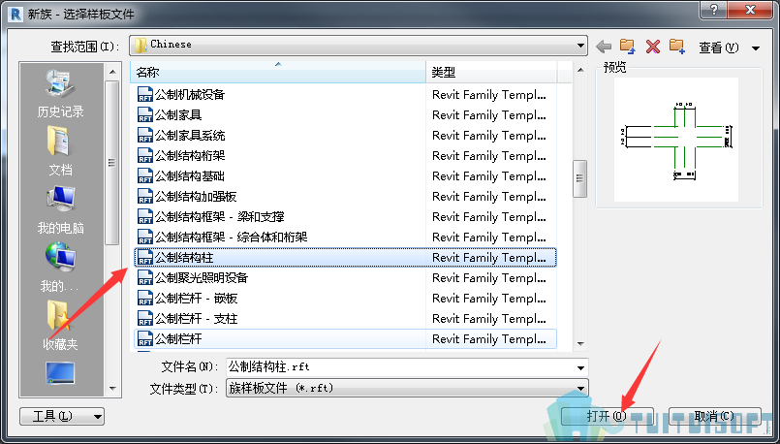Expand the 文件类型 dropdown
Image resolution: width=780 pixels, height=444 pixels.
(580, 388)
